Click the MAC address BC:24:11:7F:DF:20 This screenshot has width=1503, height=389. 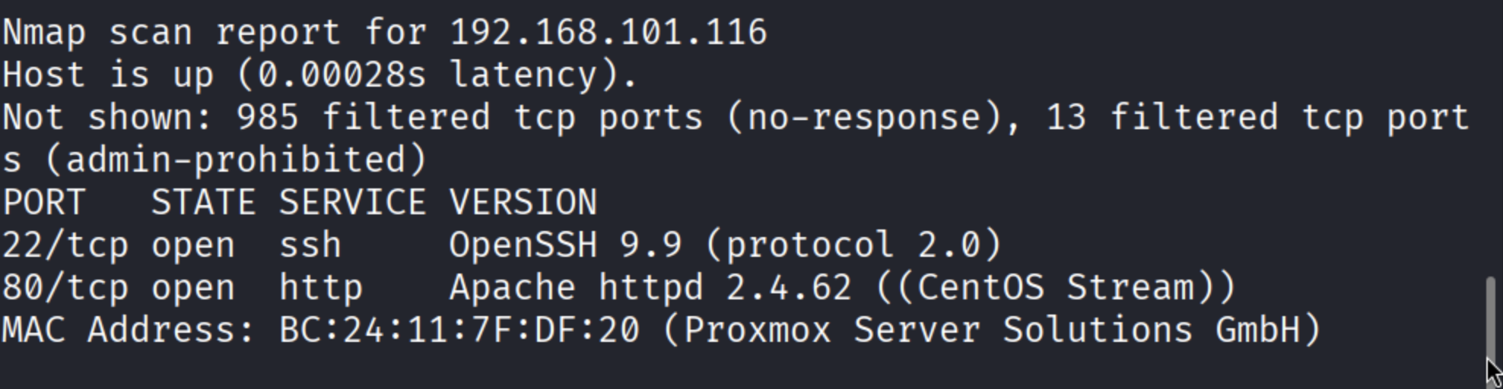pos(459,330)
